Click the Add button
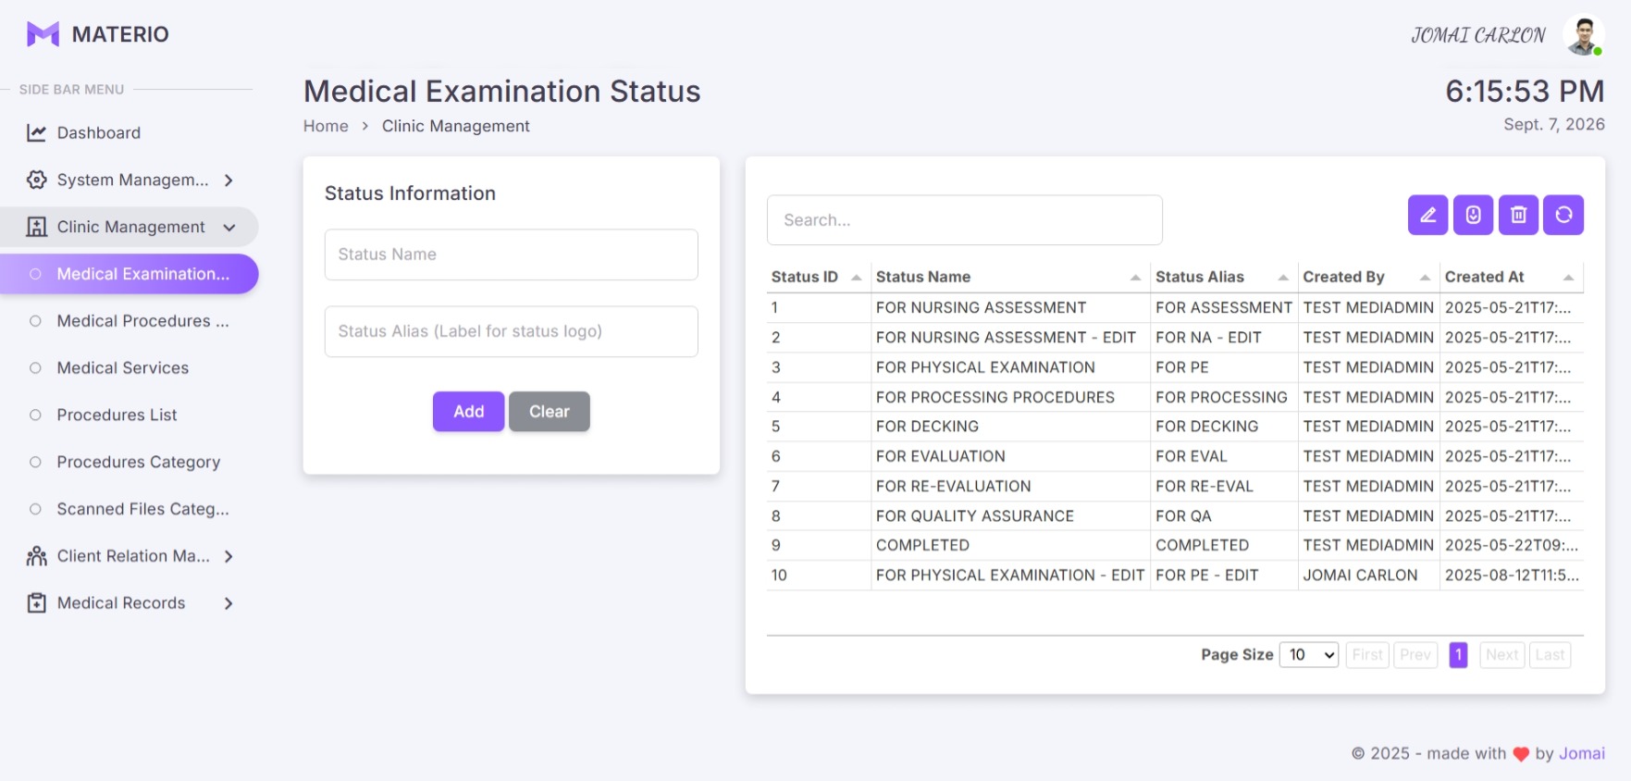Image resolution: width=1631 pixels, height=781 pixels. point(468,412)
